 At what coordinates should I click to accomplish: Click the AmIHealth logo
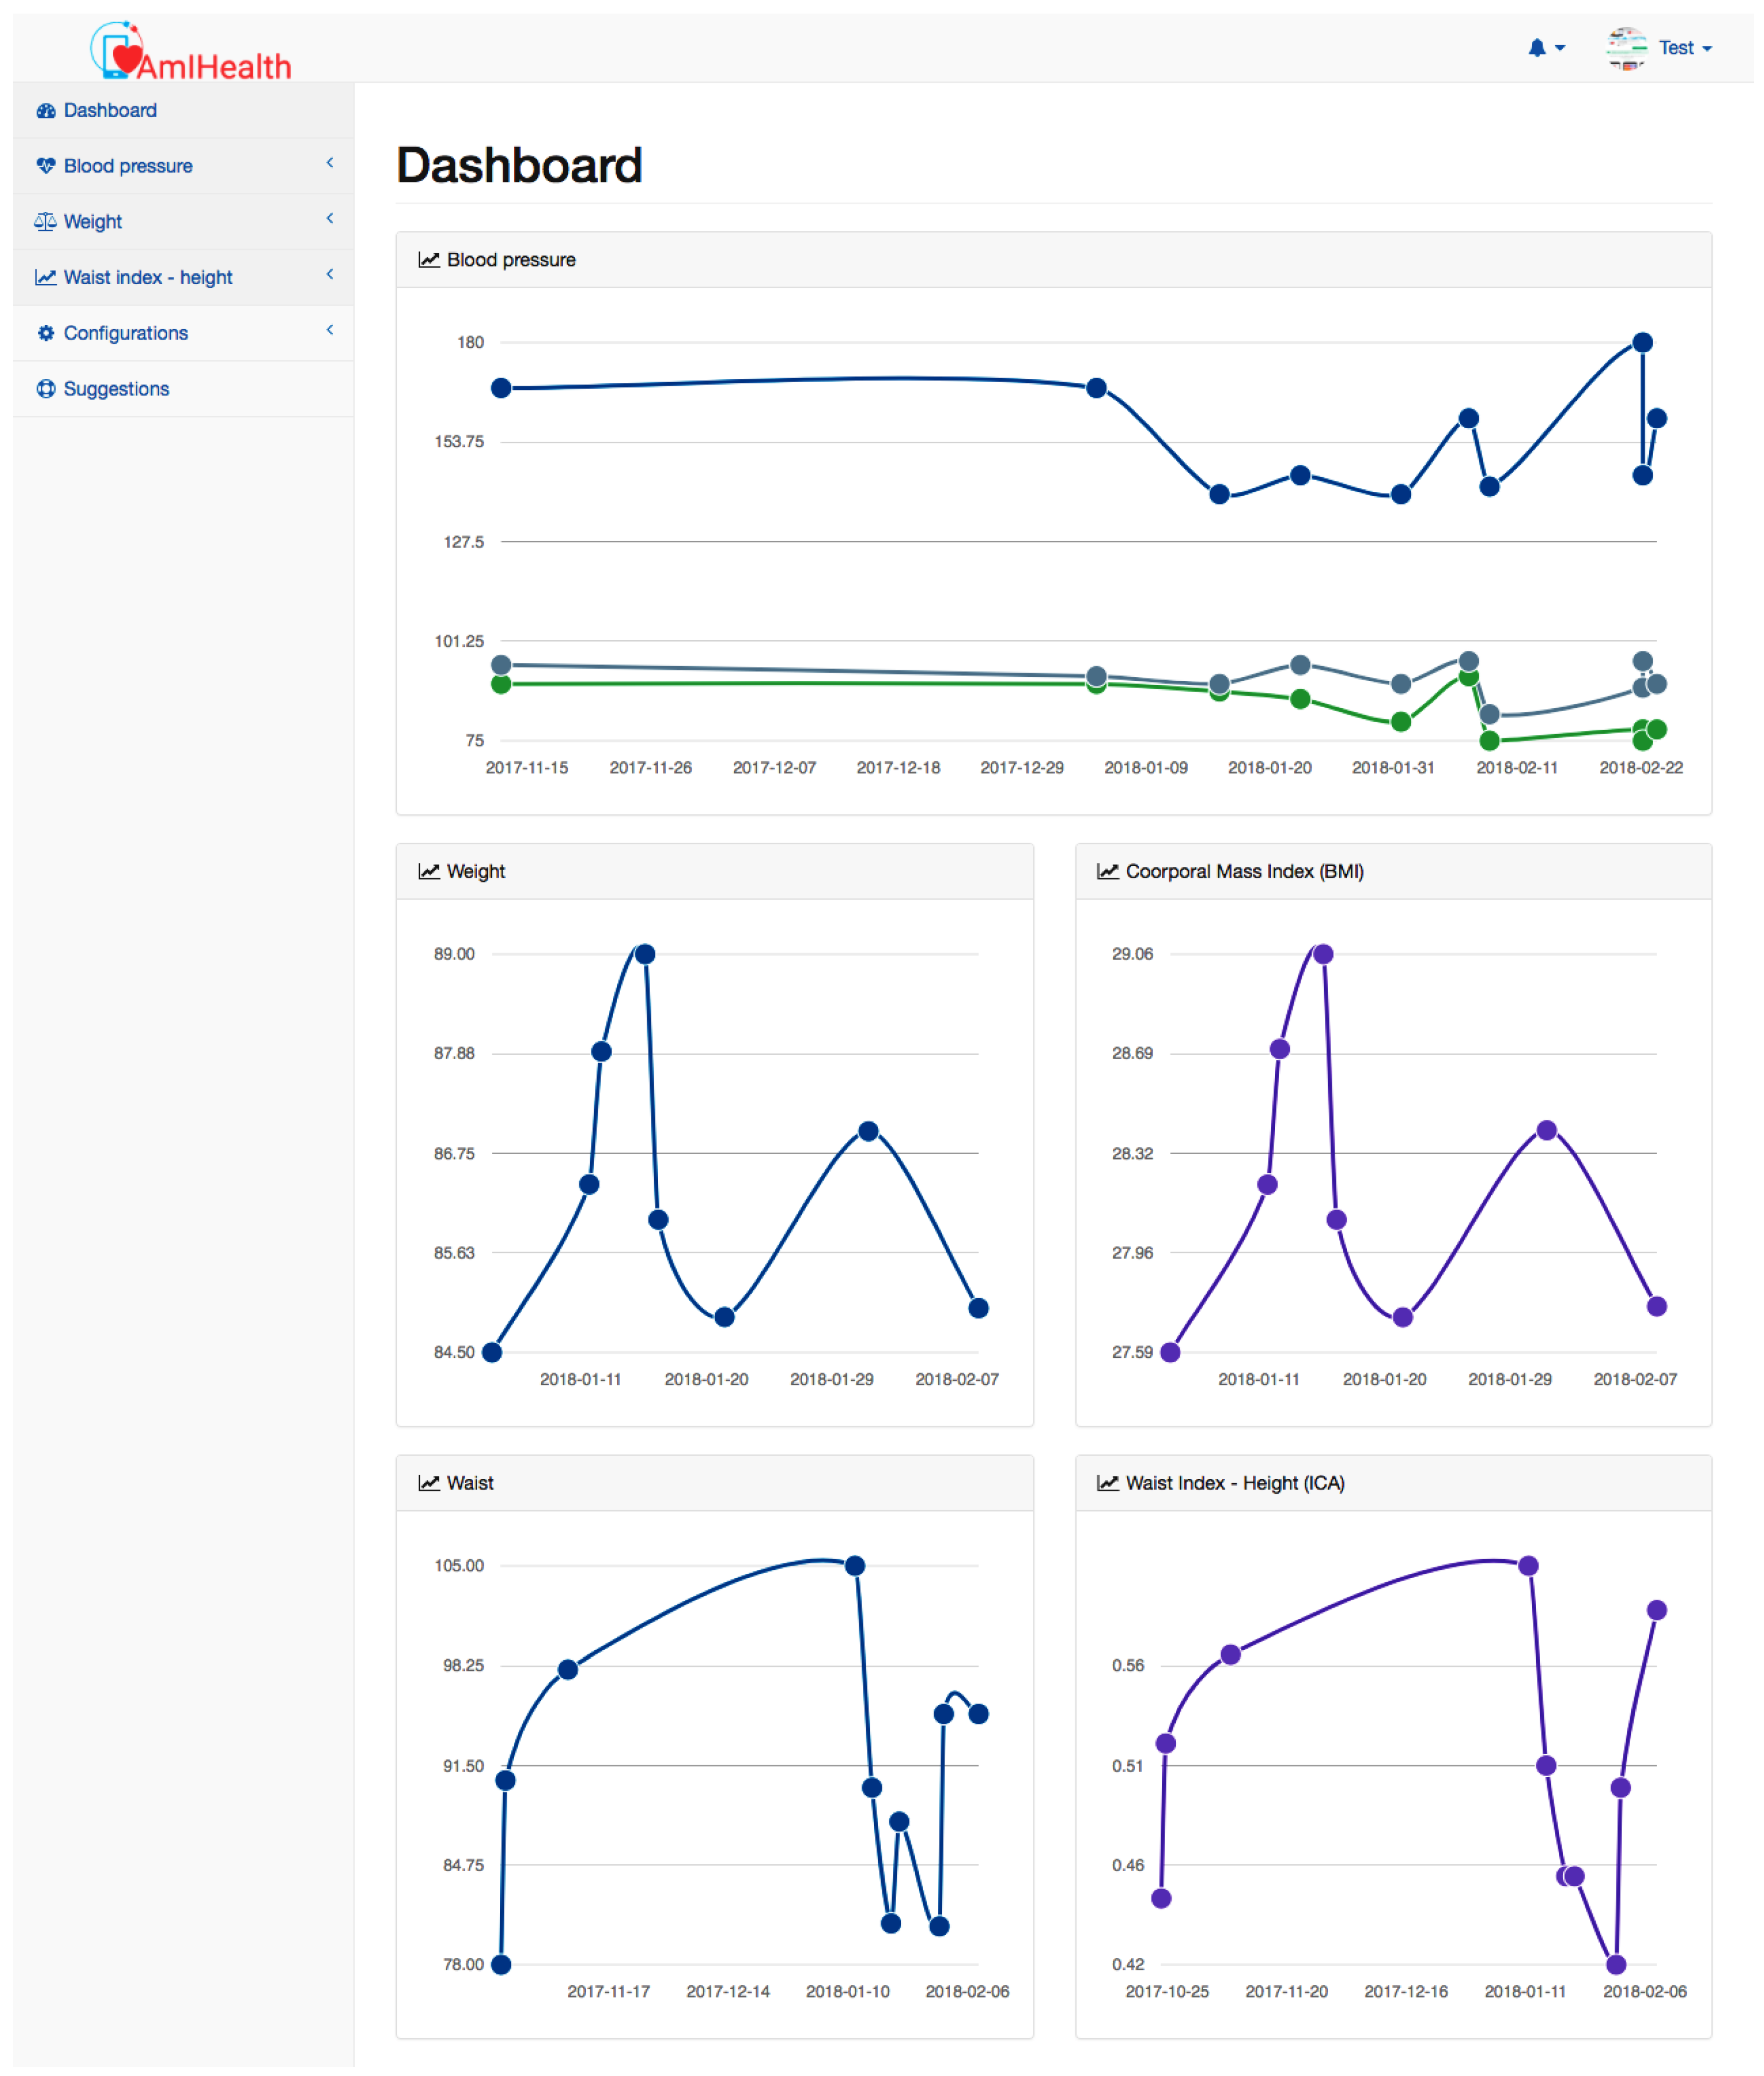191,52
